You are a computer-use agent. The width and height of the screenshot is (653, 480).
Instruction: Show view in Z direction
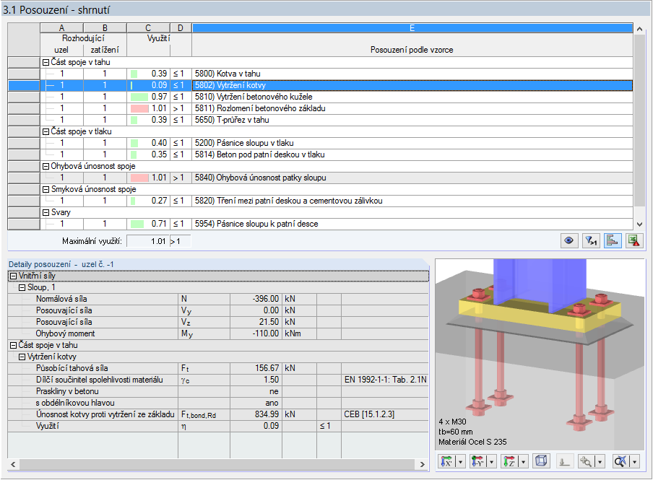(x=509, y=461)
